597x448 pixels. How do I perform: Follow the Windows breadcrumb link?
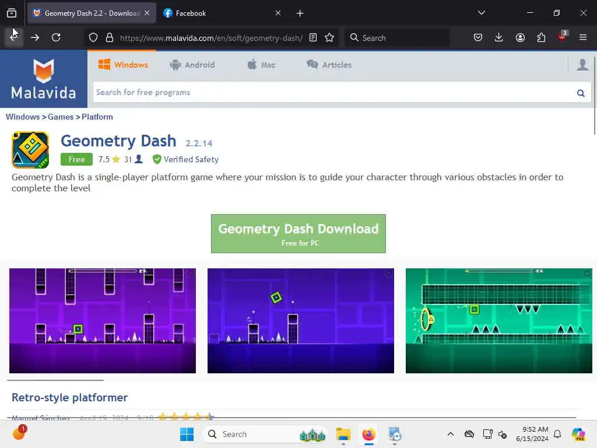pyautogui.click(x=23, y=117)
